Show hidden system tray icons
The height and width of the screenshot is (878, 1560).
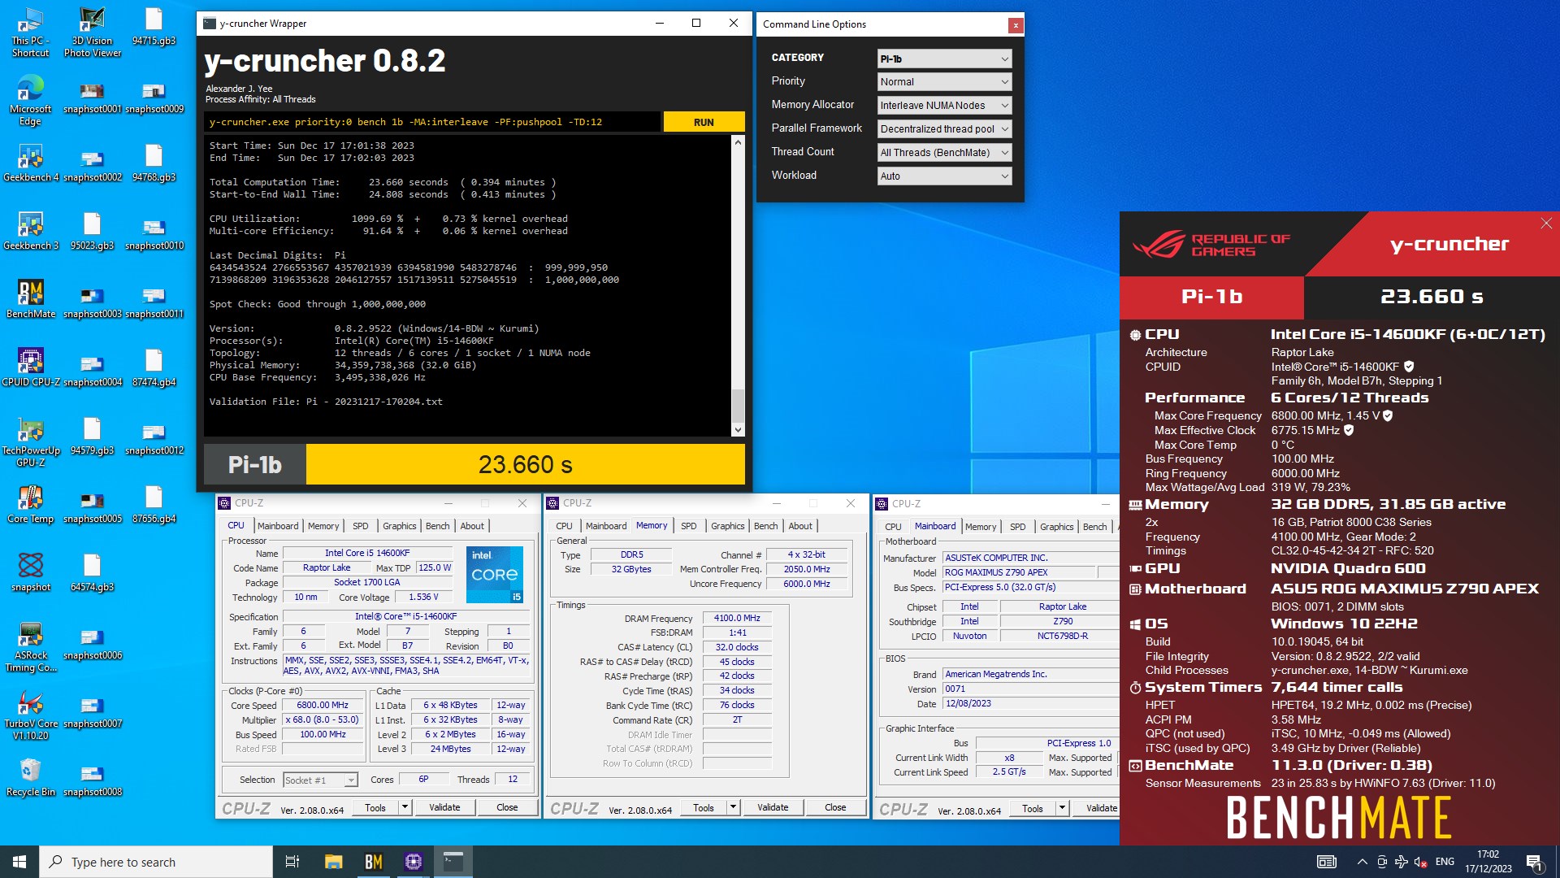coord(1362,862)
